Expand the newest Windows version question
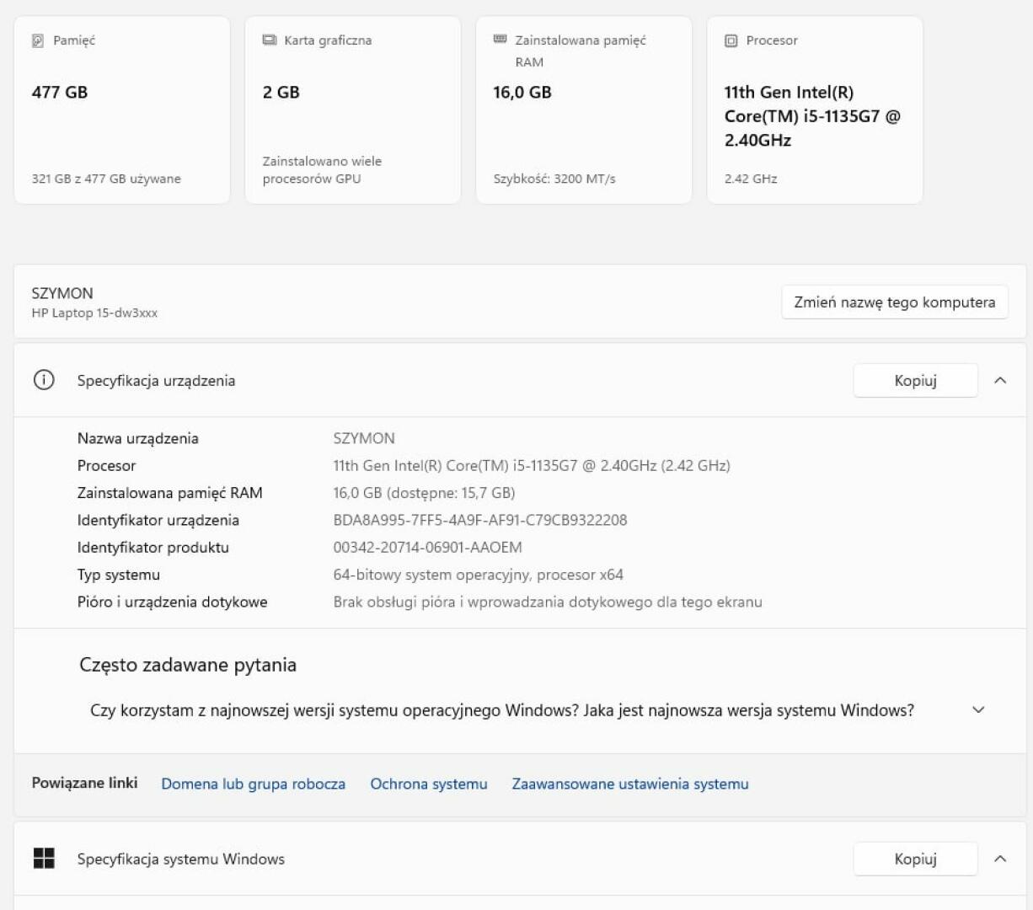The width and height of the screenshot is (1033, 910). 978,709
